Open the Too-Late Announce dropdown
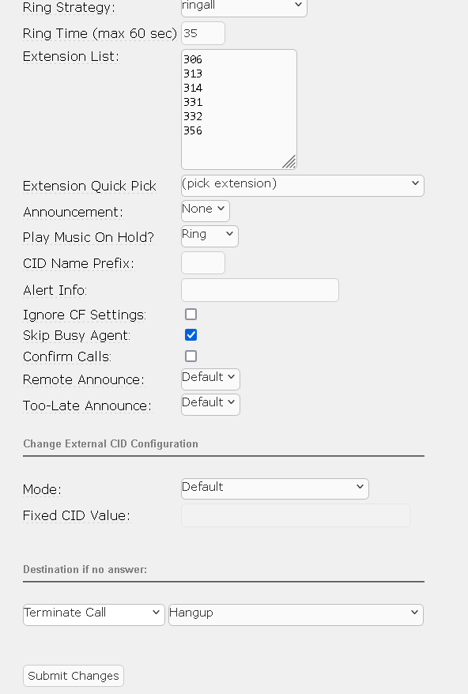Viewport: 468px width, 694px height. [x=211, y=405]
